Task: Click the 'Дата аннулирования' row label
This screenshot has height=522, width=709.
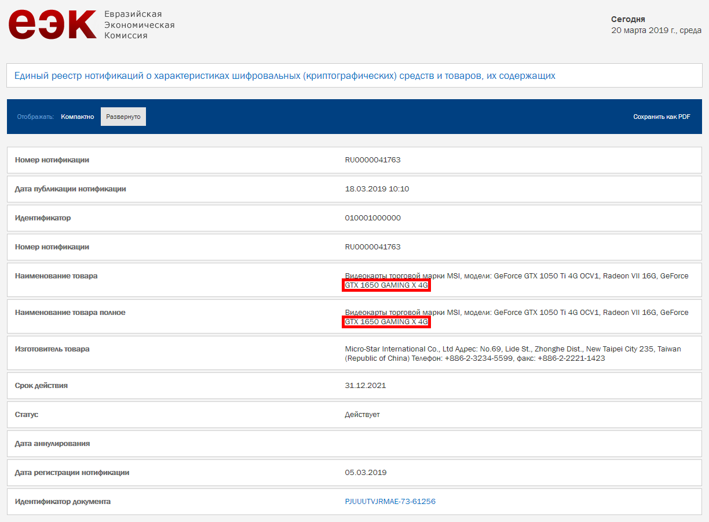Action: pyautogui.click(x=52, y=444)
